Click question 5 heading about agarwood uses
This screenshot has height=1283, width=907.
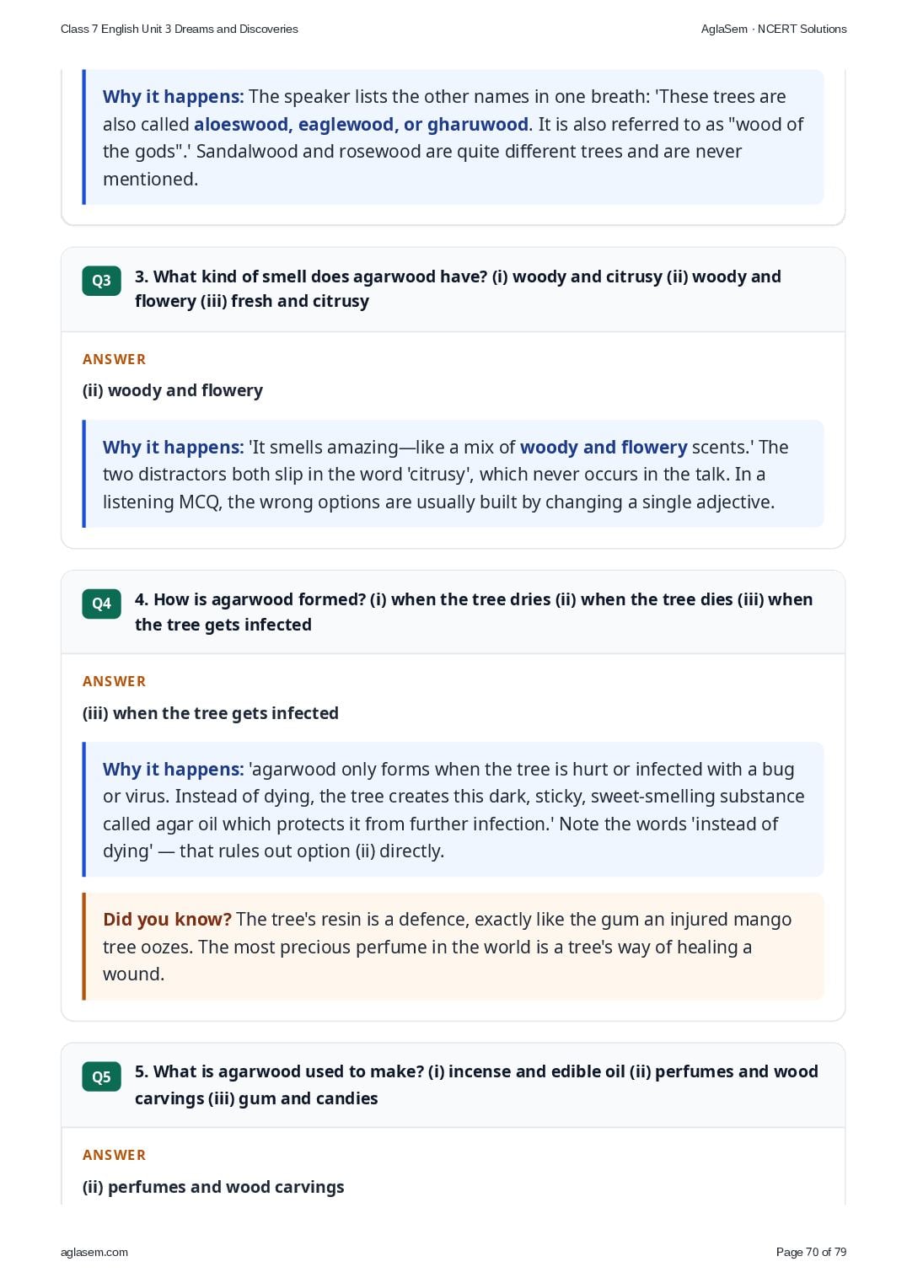(476, 1085)
